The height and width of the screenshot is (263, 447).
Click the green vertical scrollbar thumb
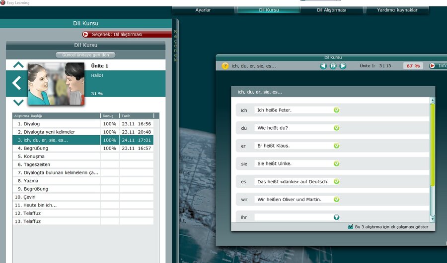pos(433,145)
